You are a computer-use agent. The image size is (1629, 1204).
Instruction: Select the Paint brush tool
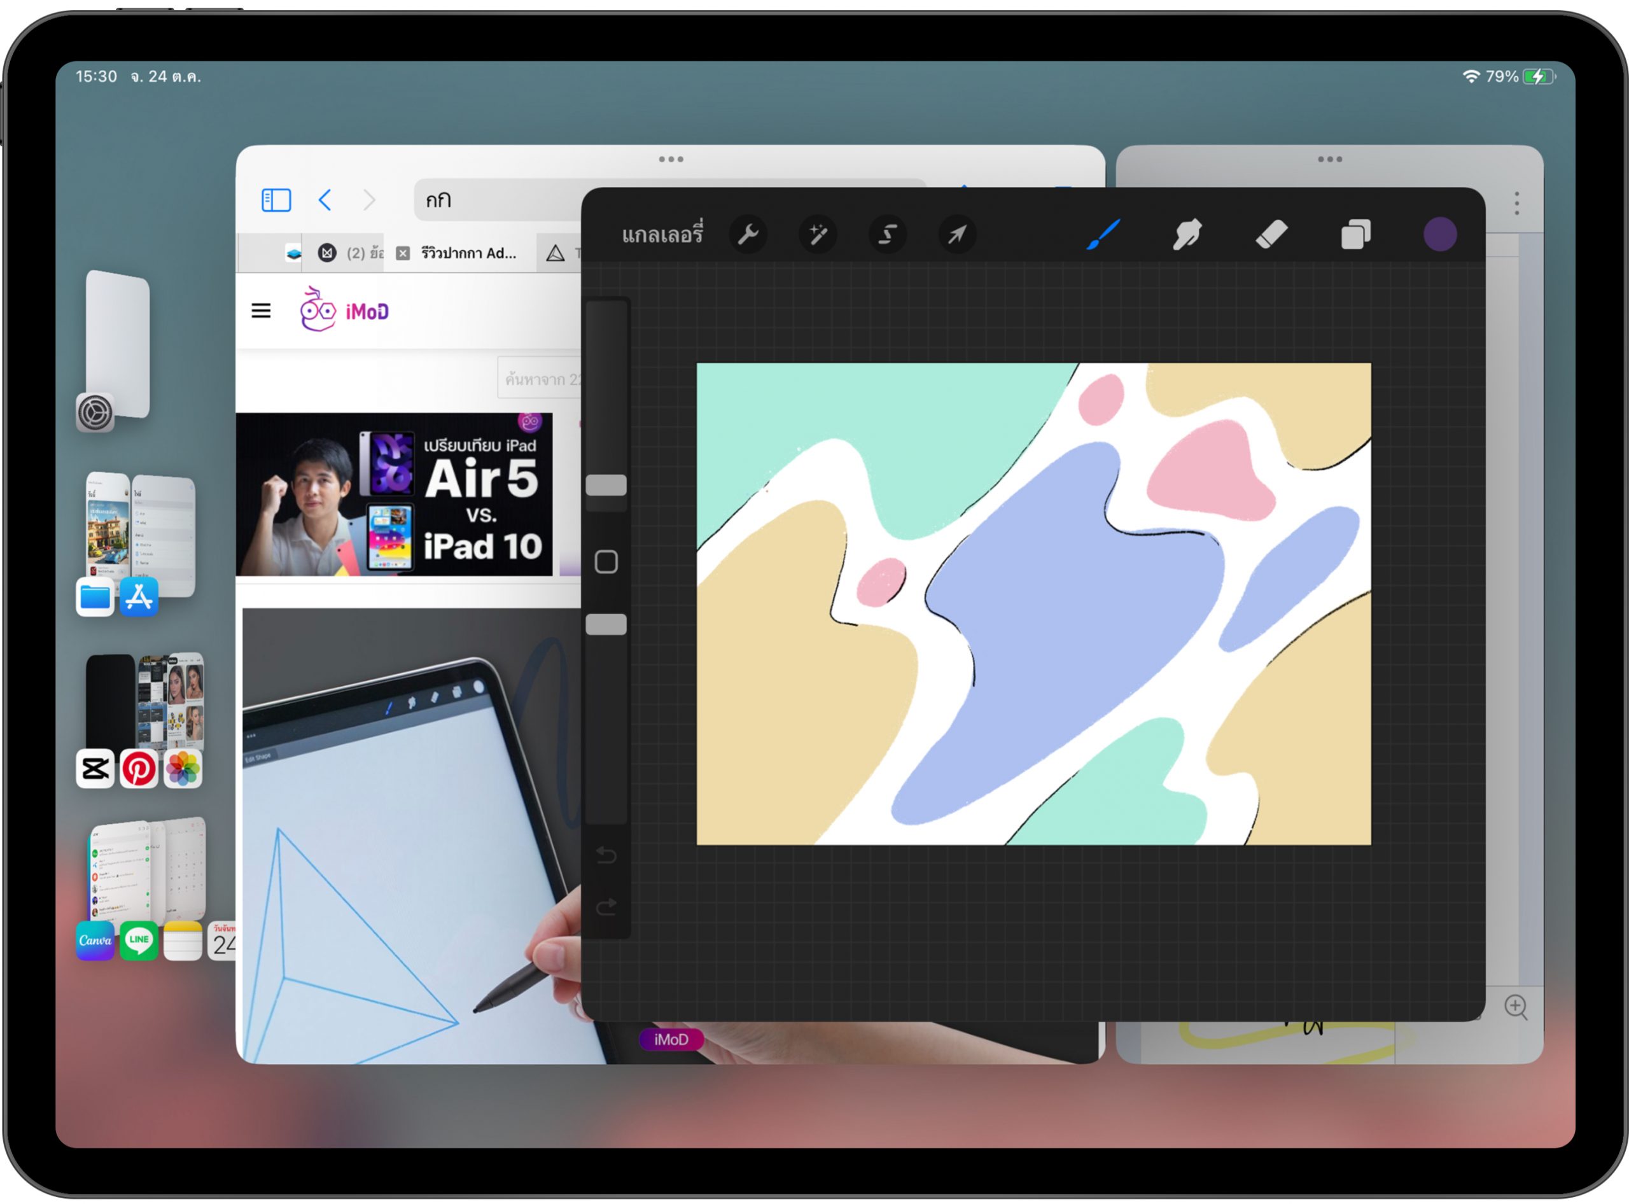1103,235
